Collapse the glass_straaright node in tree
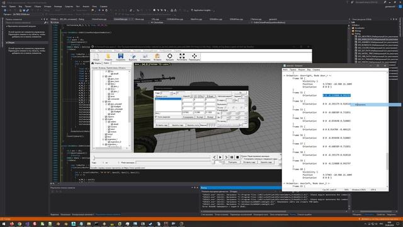The height and width of the screenshot is (227, 403). tap(106, 109)
